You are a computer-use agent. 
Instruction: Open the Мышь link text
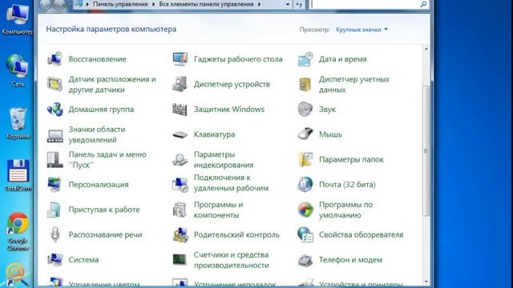(x=330, y=134)
